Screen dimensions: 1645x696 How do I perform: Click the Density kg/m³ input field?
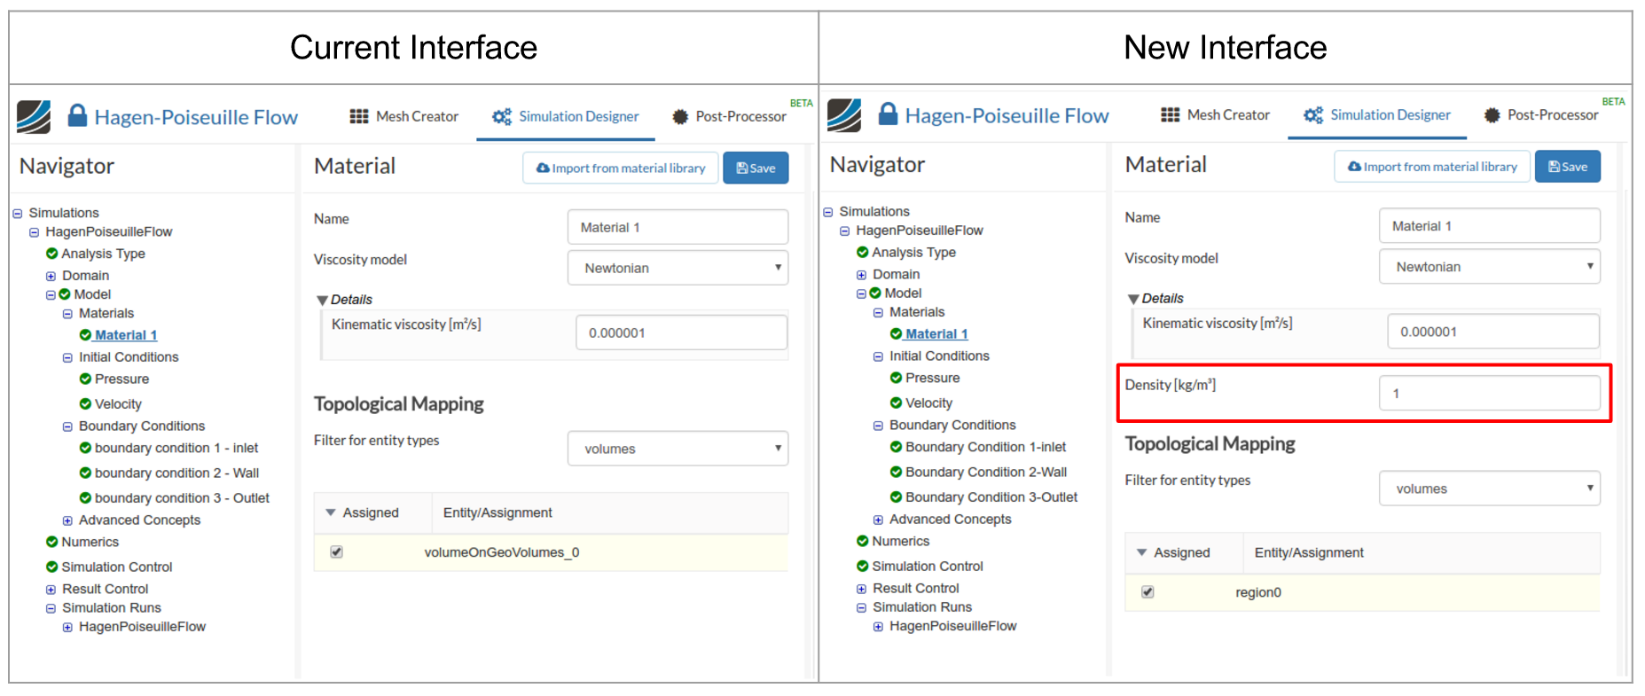[x=1489, y=393]
